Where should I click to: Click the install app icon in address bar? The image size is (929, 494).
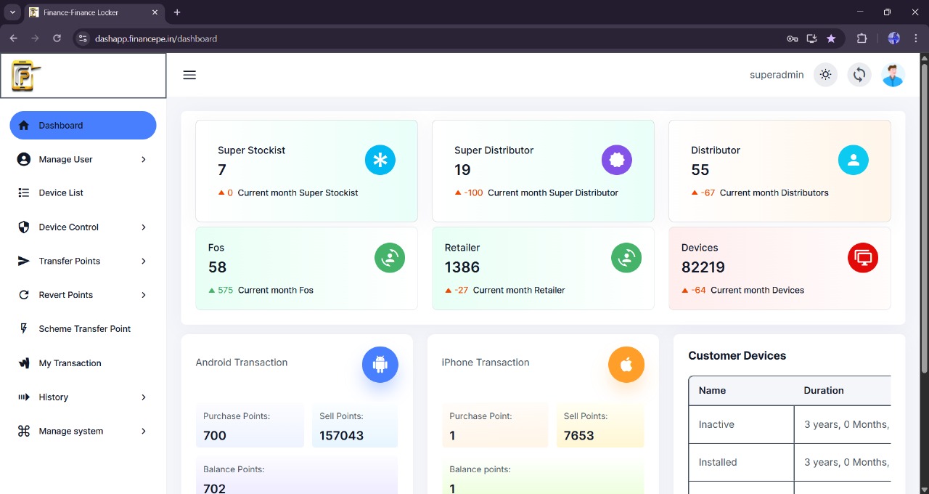click(811, 39)
